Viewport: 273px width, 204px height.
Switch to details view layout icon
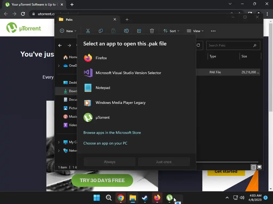tap(254, 167)
